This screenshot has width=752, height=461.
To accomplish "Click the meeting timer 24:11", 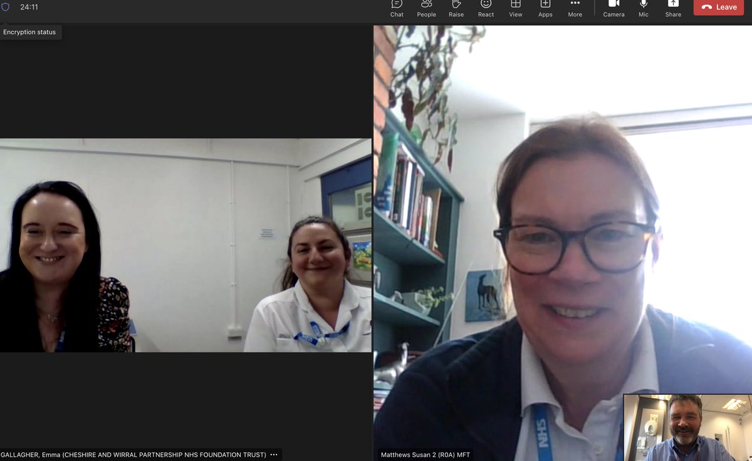I will pyautogui.click(x=29, y=7).
